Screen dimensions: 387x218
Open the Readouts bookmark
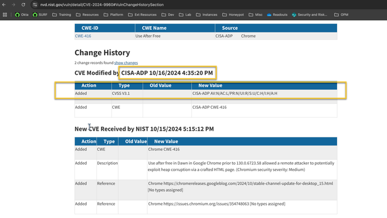(x=277, y=15)
